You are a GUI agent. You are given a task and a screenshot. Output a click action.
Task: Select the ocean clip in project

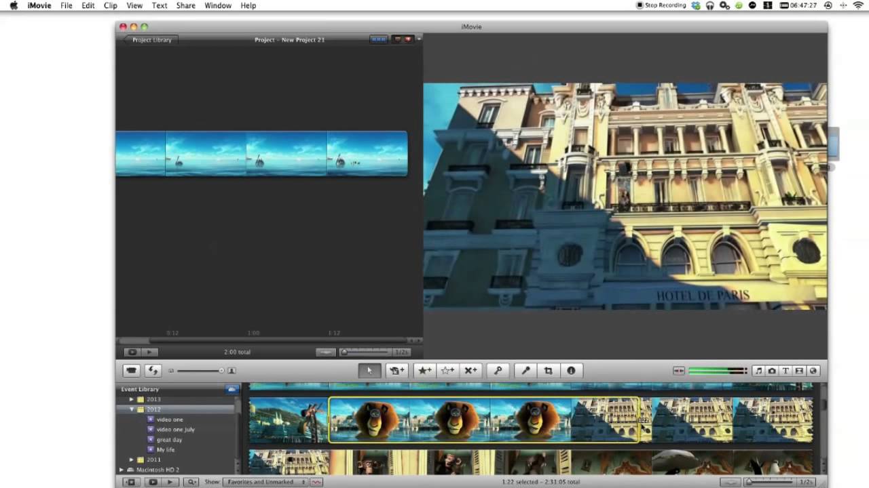tap(261, 154)
